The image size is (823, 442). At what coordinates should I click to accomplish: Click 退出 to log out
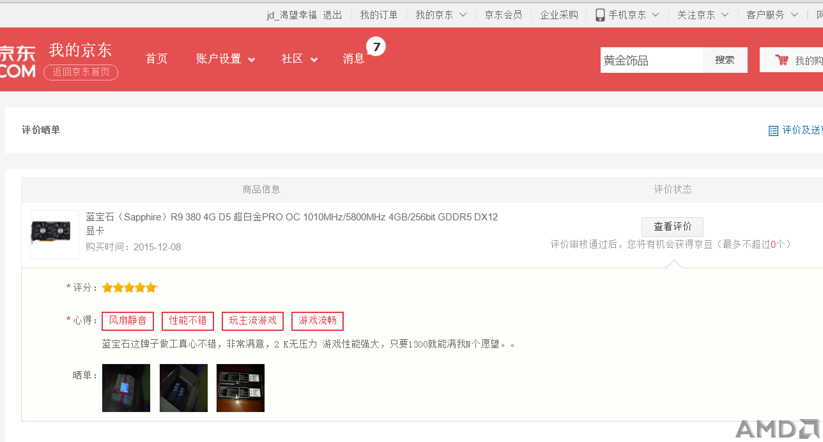tap(332, 15)
